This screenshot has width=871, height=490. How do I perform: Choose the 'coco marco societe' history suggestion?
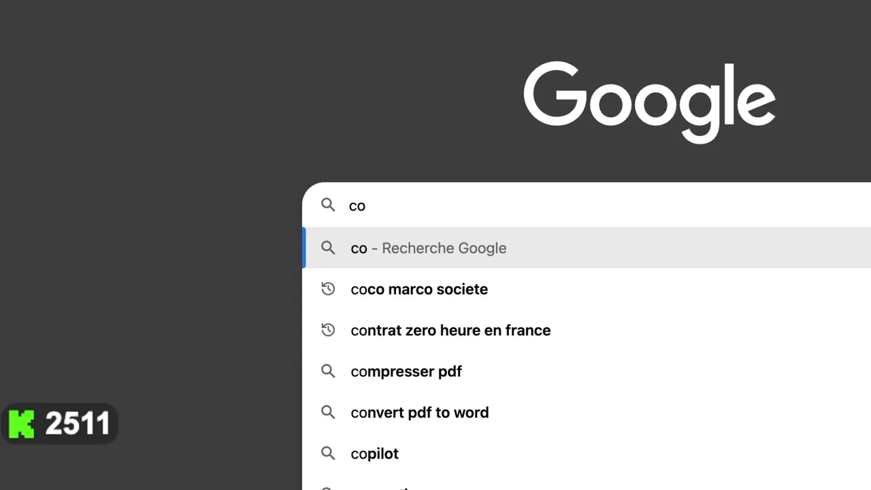point(419,289)
